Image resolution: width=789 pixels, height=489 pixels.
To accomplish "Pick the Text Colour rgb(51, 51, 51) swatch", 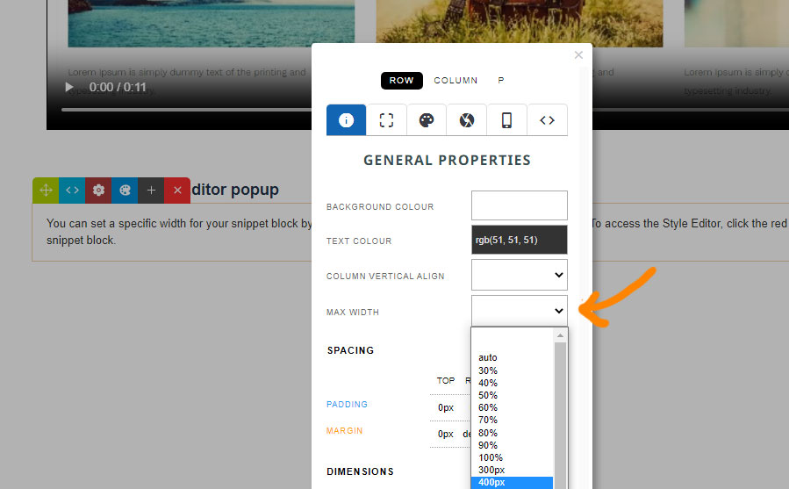I will (520, 240).
